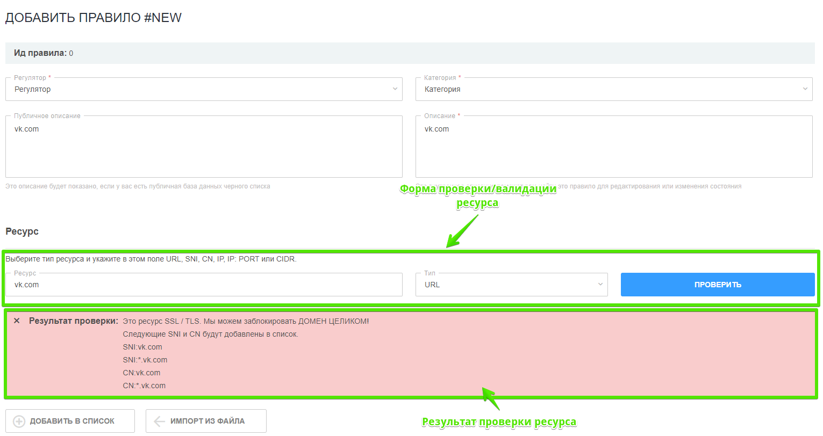Viewport: 823px width, 436px height.
Task: Dismiss the Результат проверки alert with X
Action: (17, 321)
